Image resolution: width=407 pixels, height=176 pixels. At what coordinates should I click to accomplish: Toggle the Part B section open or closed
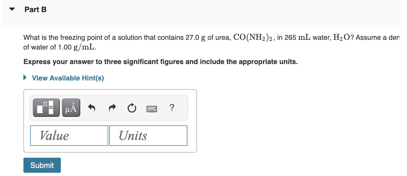pos(12,9)
